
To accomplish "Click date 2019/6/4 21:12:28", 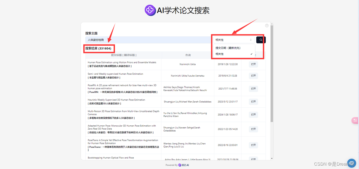I will click(228, 76).
